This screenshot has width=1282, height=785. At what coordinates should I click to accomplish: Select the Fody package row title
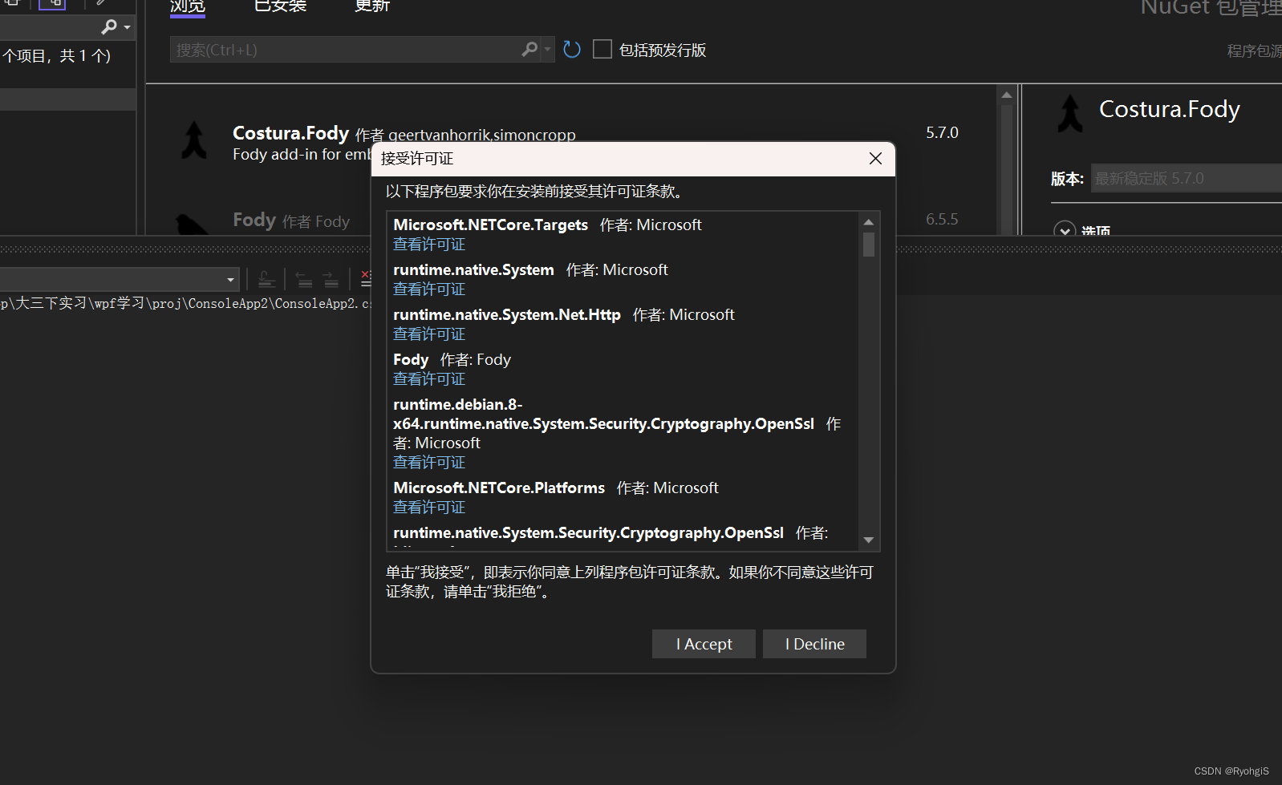click(x=254, y=220)
